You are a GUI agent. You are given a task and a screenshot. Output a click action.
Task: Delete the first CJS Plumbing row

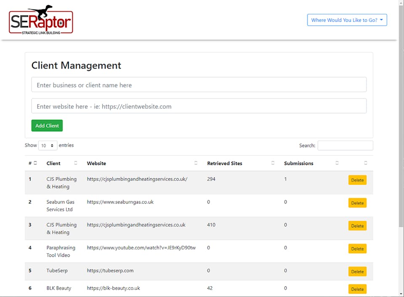tap(357, 180)
